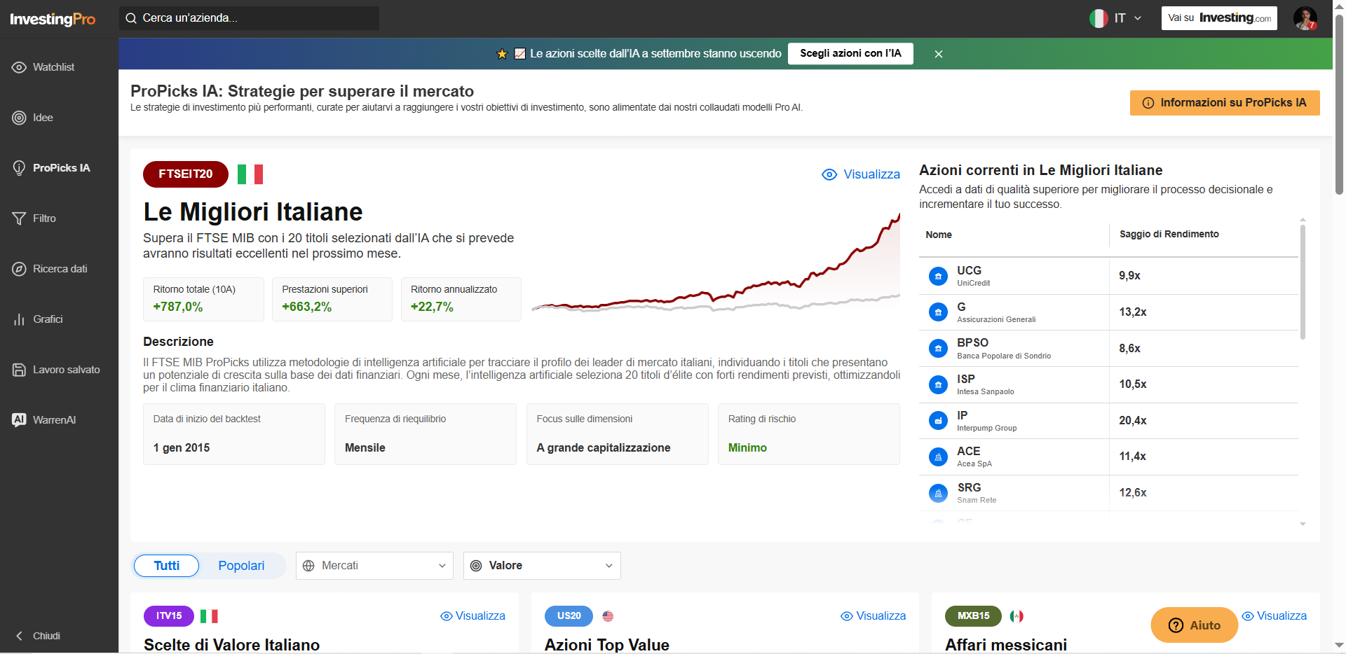
Task: Click the Acea SpA company icon
Action: (938, 457)
